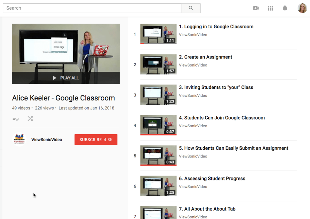
Task: Click ViewSonicVideo under All About the About Tab
Action: click(193, 217)
